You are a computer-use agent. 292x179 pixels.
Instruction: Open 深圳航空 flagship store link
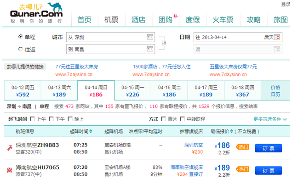(194, 145)
